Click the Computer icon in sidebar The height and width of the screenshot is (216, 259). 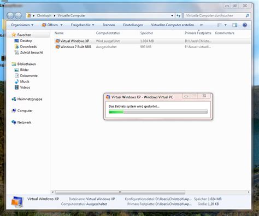coord(14,110)
